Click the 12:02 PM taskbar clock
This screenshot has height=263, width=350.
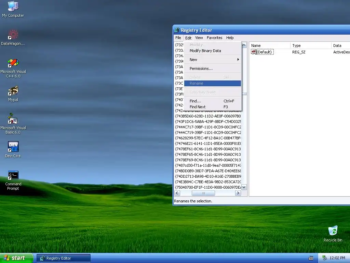[x=337, y=258]
